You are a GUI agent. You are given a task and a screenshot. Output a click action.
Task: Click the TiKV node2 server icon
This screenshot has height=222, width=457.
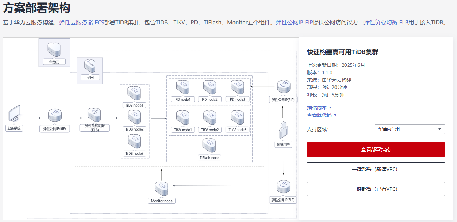tap(209, 118)
